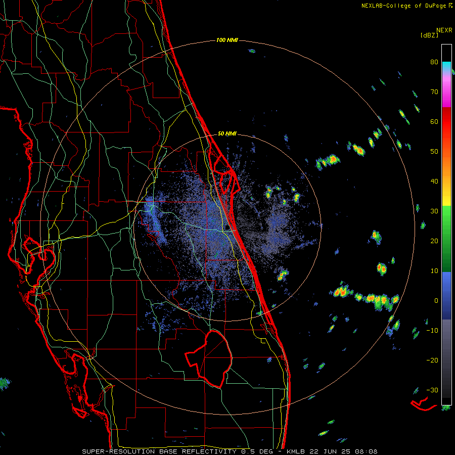Click the -30 value on the dBZ scale
The height and width of the screenshot is (455, 455).
pos(432,390)
